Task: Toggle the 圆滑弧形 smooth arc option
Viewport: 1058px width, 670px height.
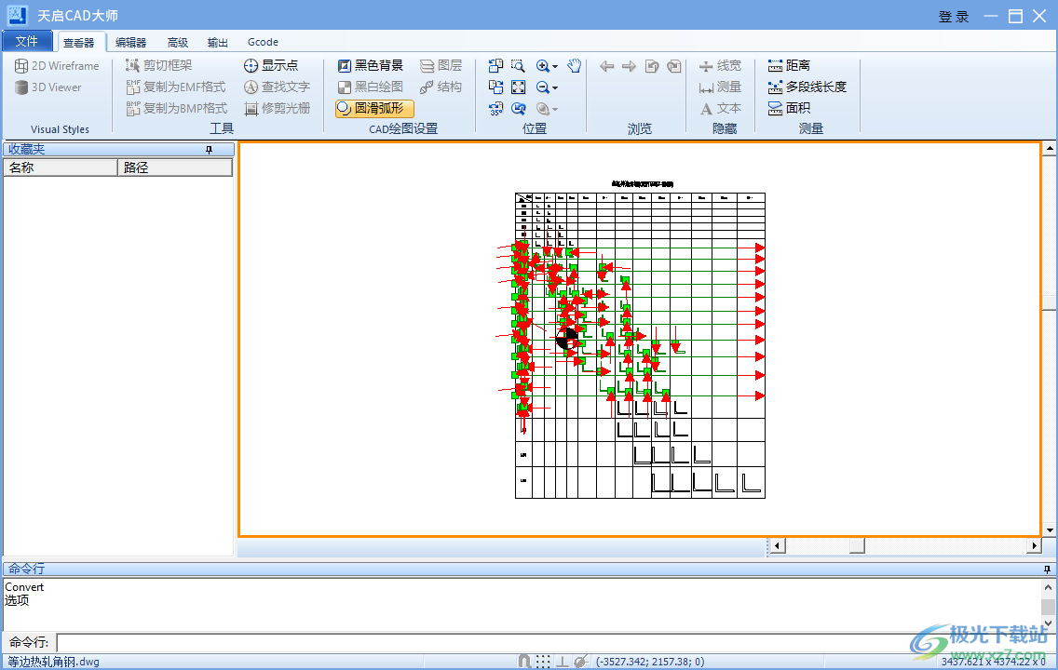Action: [374, 109]
